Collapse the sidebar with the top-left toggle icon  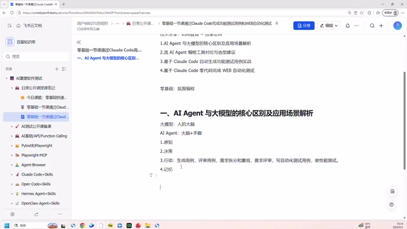tap(10, 25)
